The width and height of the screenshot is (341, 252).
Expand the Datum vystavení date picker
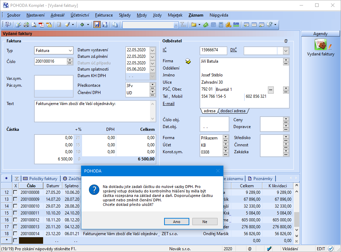click(x=153, y=50)
